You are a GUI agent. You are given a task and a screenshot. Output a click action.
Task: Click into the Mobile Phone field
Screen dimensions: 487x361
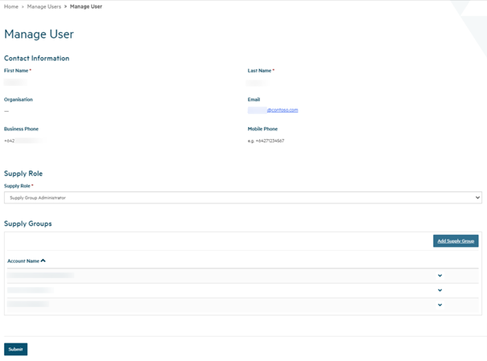pyautogui.click(x=266, y=141)
